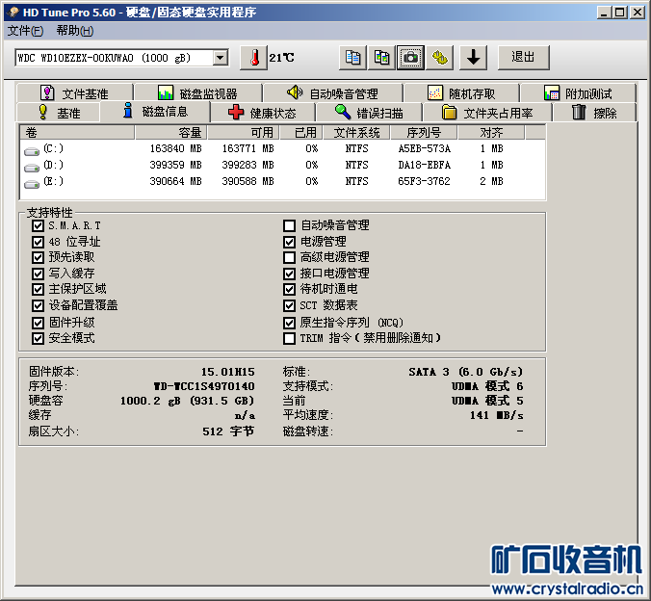651x601 pixels.
Task: Open the drive selection dropdown
Action: point(221,58)
